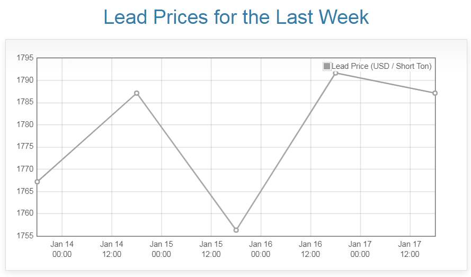Select the "Jan 17 00:00" axis tick label
This screenshot has width=471, height=277.
point(360,249)
